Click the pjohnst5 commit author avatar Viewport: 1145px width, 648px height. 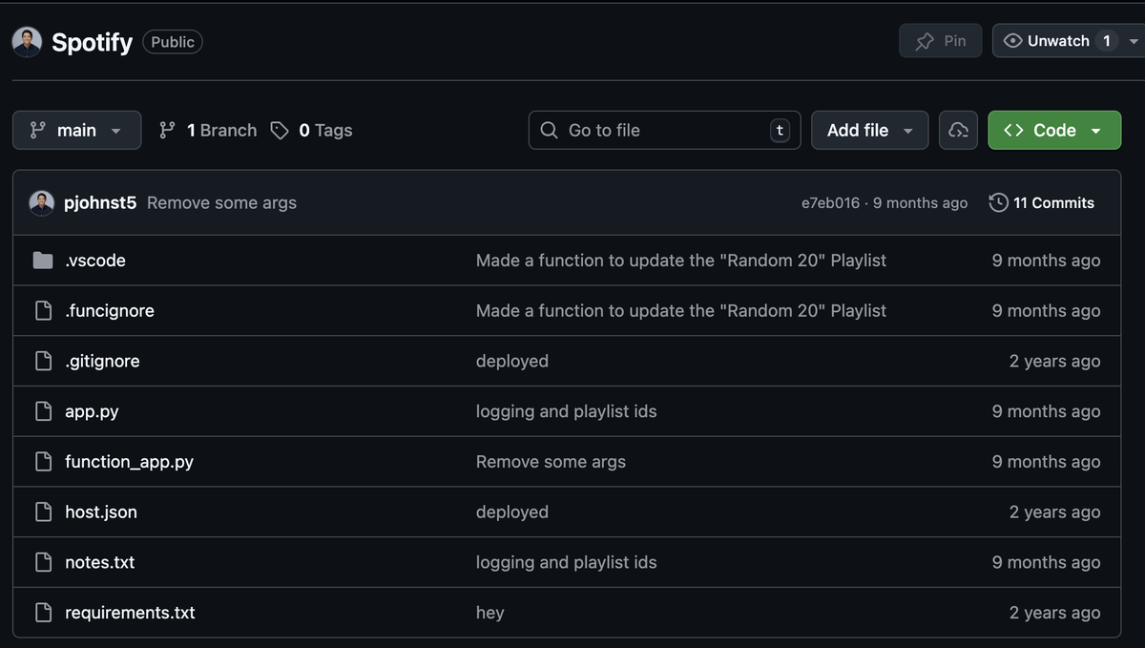42,202
